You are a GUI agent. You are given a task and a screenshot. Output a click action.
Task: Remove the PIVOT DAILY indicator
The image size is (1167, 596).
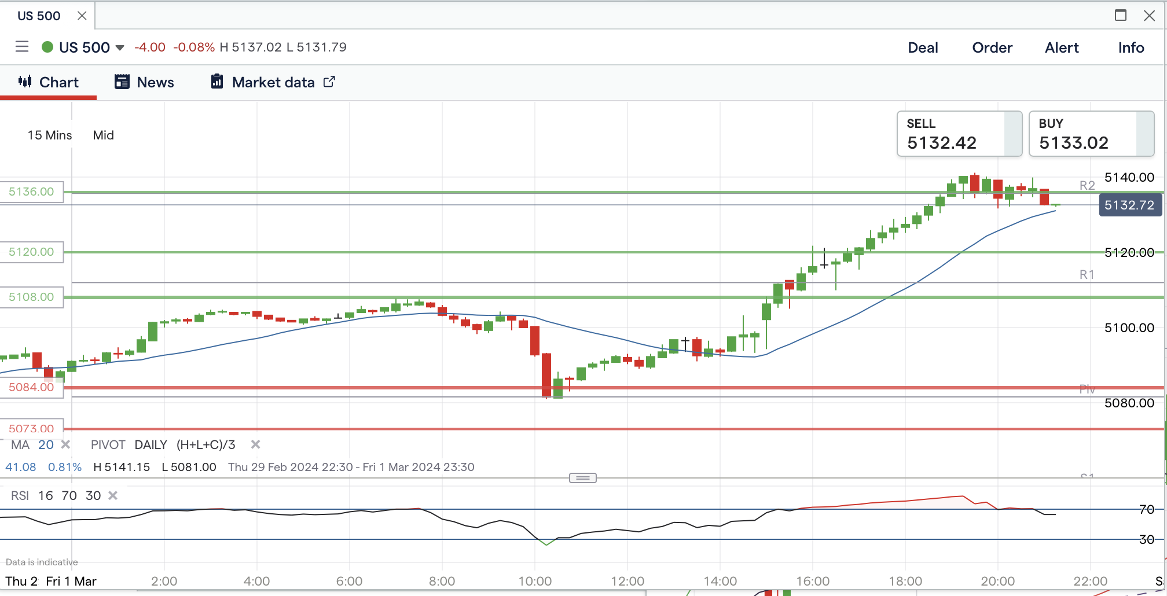tap(255, 444)
